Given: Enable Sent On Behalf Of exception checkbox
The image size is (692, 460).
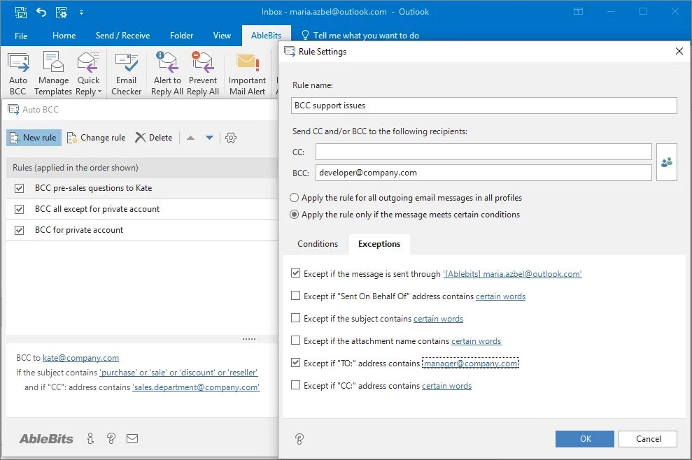Looking at the screenshot, I should [296, 296].
